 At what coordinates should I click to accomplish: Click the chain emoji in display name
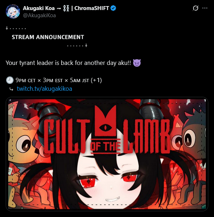[x=66, y=8]
